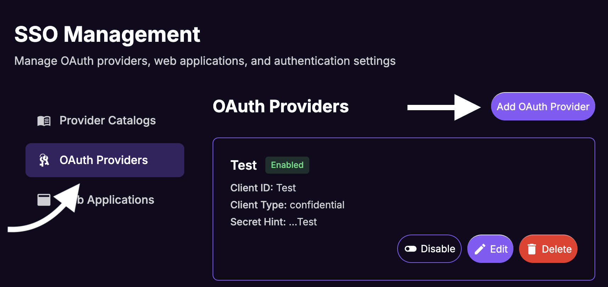
Task: Click the window icon next to Applications
Action: coord(44,199)
